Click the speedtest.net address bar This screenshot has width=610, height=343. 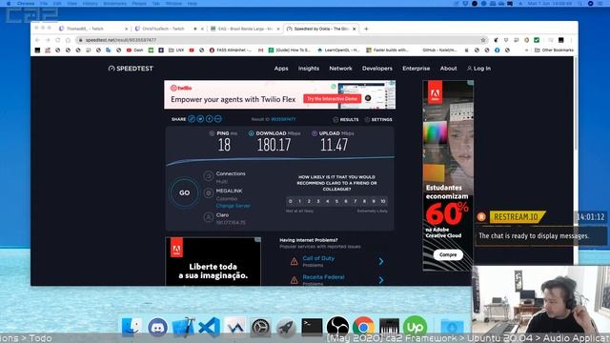[x=282, y=40]
